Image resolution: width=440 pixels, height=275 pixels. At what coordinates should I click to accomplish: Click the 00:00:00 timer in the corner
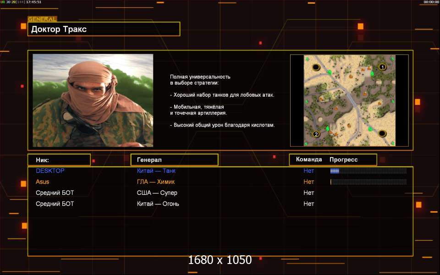(x=431, y=2)
